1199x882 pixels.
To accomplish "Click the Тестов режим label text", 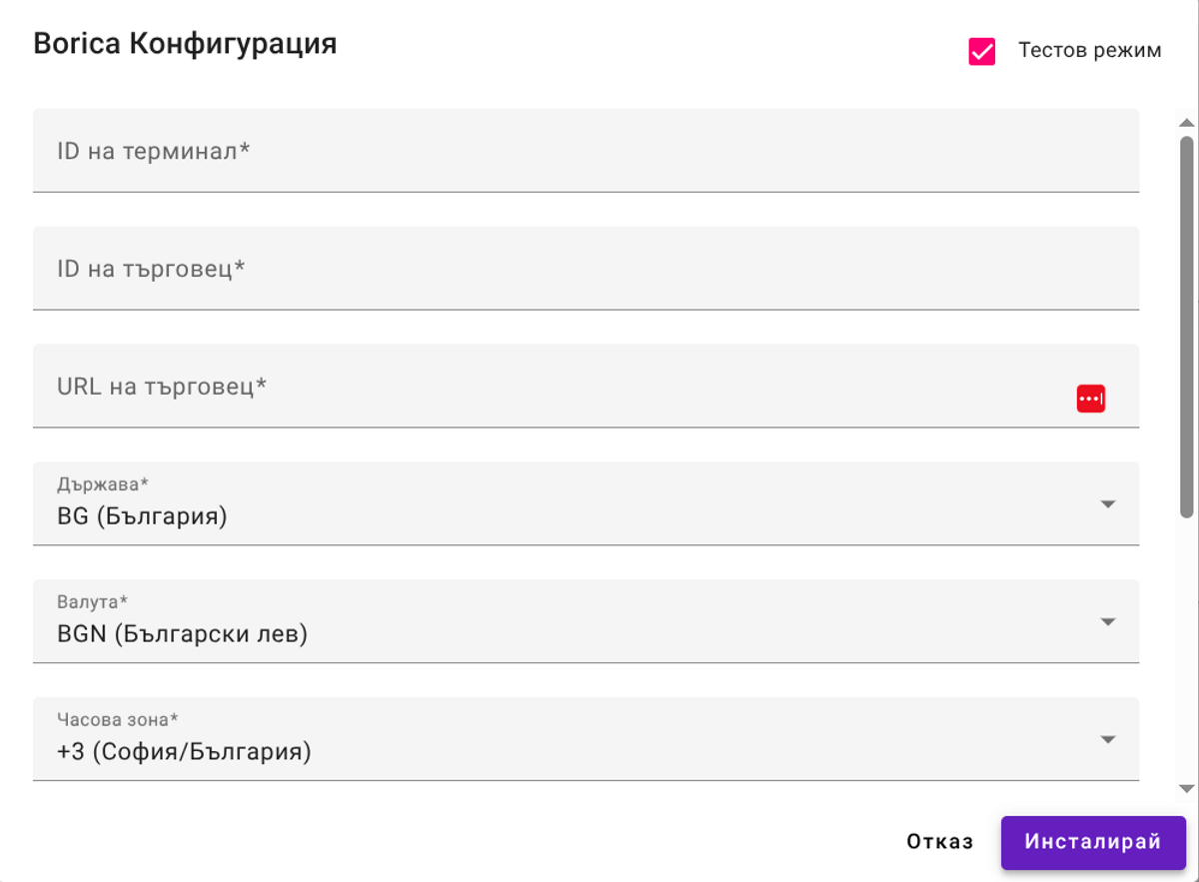I will (1089, 50).
